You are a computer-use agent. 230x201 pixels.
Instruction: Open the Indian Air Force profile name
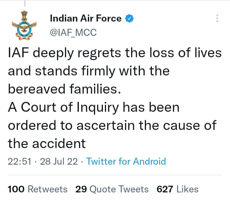(x=86, y=18)
